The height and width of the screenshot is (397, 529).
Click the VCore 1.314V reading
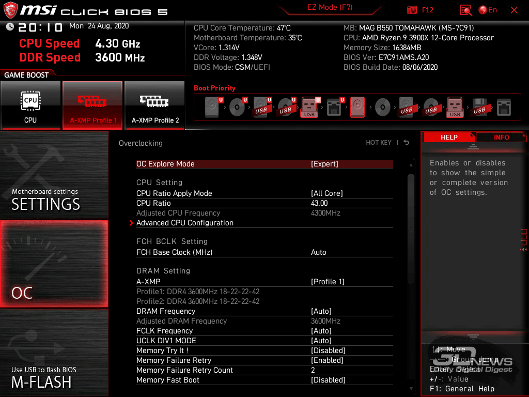click(x=216, y=48)
